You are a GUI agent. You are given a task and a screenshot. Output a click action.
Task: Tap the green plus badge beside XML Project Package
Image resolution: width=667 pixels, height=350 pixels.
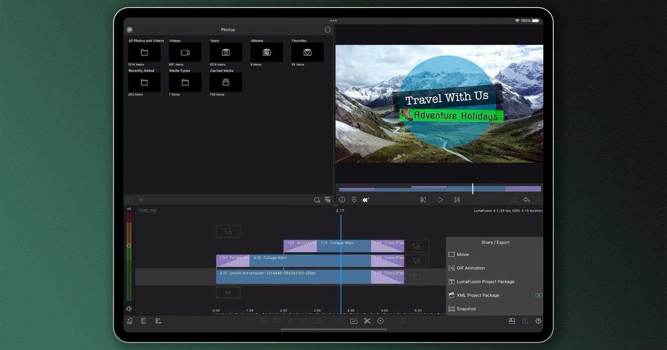[x=539, y=295]
